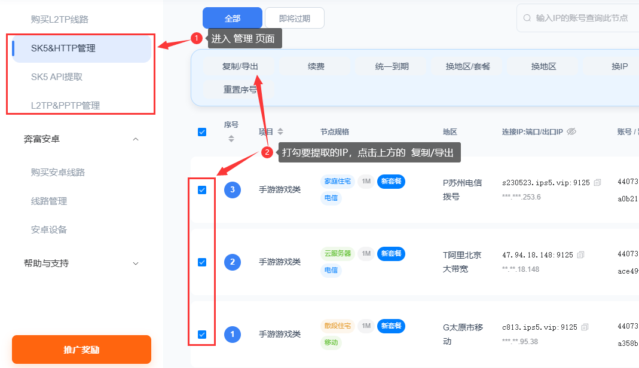
Task: Click the orange 推广奖励 button
Action: point(81,349)
